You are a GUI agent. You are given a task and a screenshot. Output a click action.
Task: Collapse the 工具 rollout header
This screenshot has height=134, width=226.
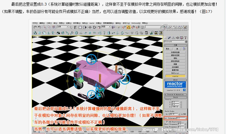coord(175,45)
